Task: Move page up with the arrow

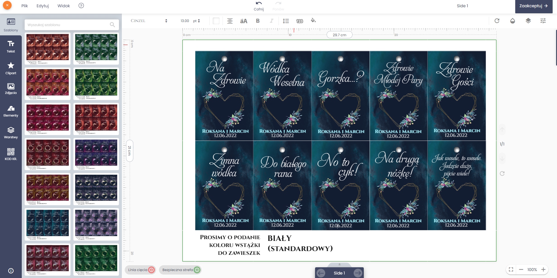Action: tap(502, 129)
